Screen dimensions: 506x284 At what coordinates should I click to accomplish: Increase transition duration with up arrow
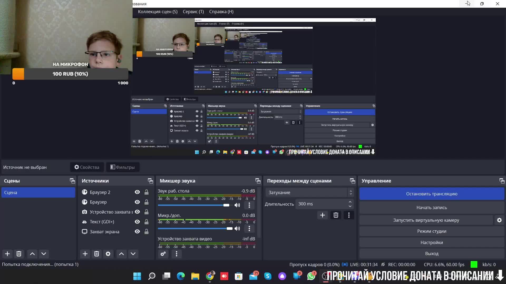pyautogui.click(x=350, y=202)
